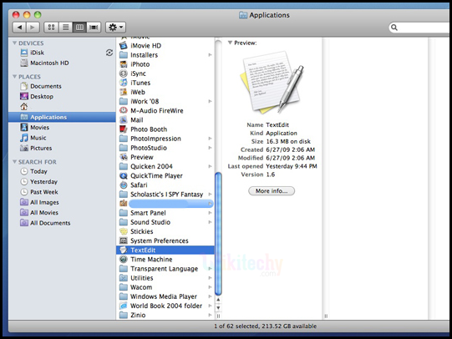Open the Action gear menu
The height and width of the screenshot is (339, 452).
click(x=115, y=28)
